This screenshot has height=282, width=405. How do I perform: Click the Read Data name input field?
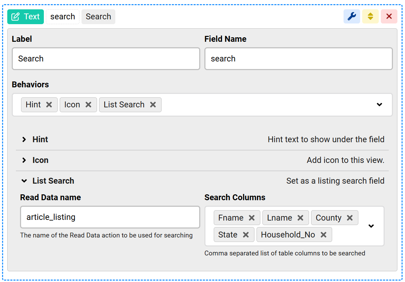(x=110, y=217)
